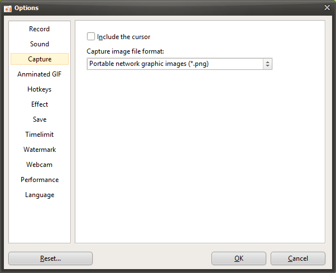Click the Options window app icon

(x=8, y=8)
